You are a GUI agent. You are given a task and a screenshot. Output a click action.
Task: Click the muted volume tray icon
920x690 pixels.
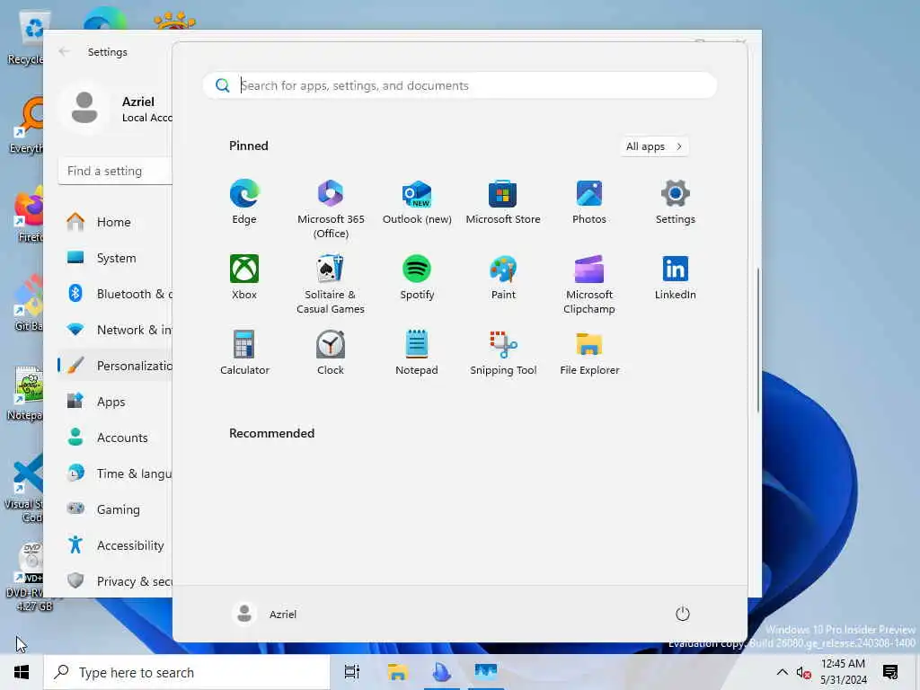pos(804,673)
